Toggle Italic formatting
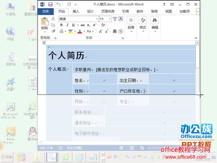Screen dimensions: 217x163 pyautogui.click(x=67, y=25)
